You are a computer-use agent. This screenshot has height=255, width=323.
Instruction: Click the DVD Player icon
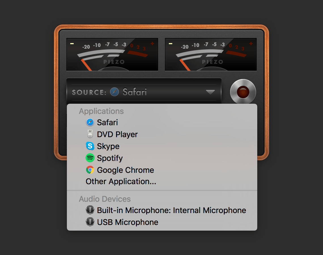90,134
